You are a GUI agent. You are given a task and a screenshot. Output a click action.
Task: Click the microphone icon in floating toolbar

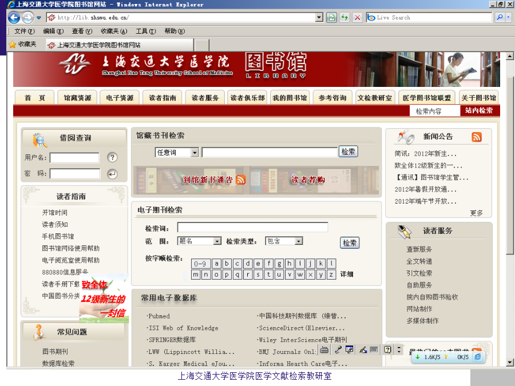click(x=338, y=350)
